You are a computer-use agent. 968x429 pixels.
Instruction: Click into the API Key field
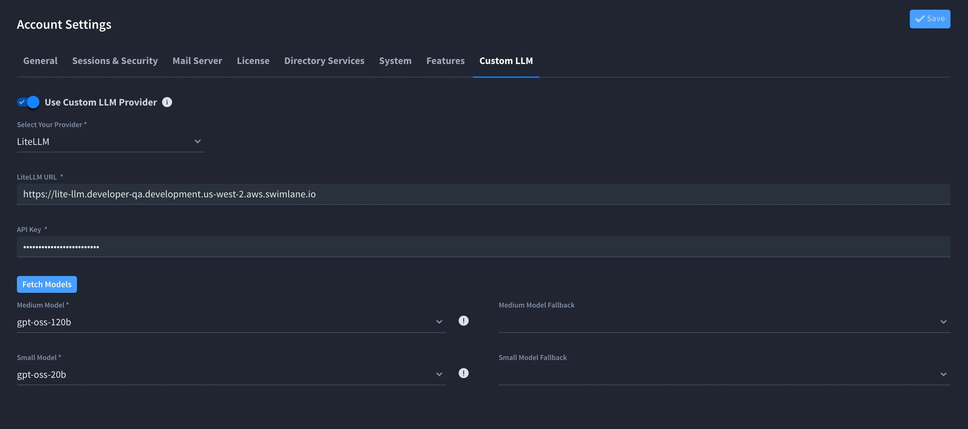[484, 246]
